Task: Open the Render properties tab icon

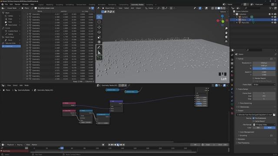Action: click(232, 60)
